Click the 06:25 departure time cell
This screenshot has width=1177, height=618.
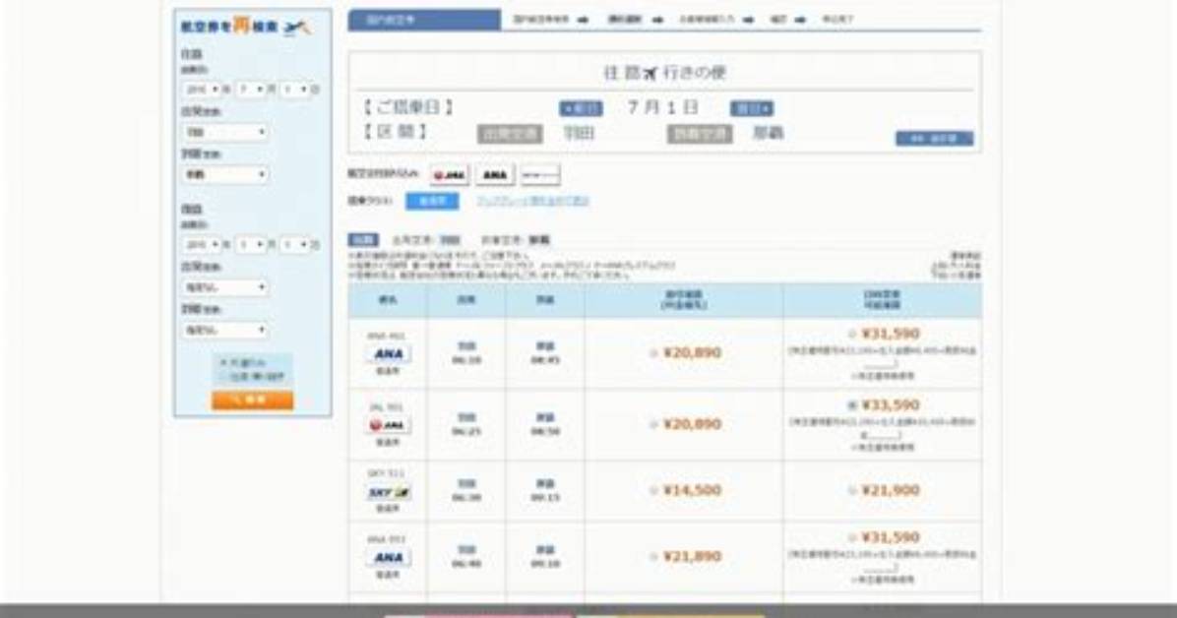[x=466, y=425]
